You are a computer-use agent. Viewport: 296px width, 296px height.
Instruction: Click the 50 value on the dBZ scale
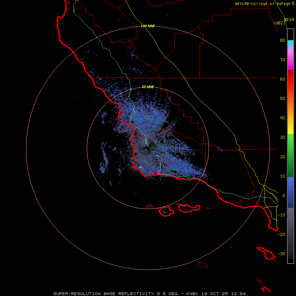[x=283, y=99]
